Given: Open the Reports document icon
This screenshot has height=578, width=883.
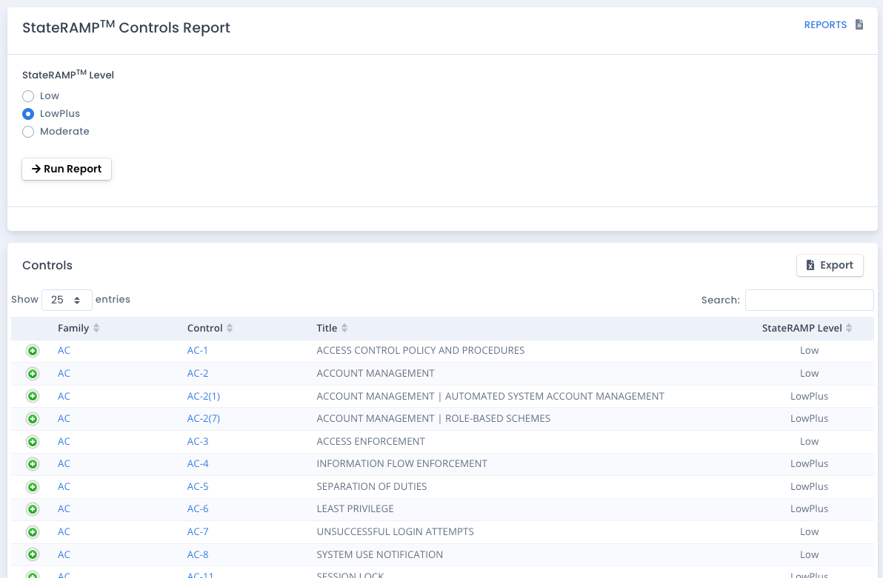Looking at the screenshot, I should (859, 24).
